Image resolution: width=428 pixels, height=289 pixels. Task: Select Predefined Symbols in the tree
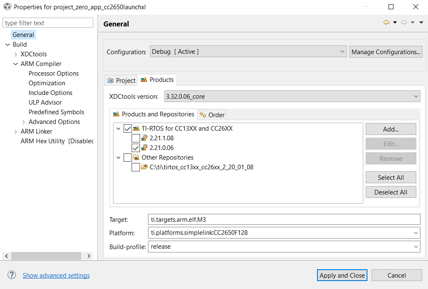pos(56,112)
